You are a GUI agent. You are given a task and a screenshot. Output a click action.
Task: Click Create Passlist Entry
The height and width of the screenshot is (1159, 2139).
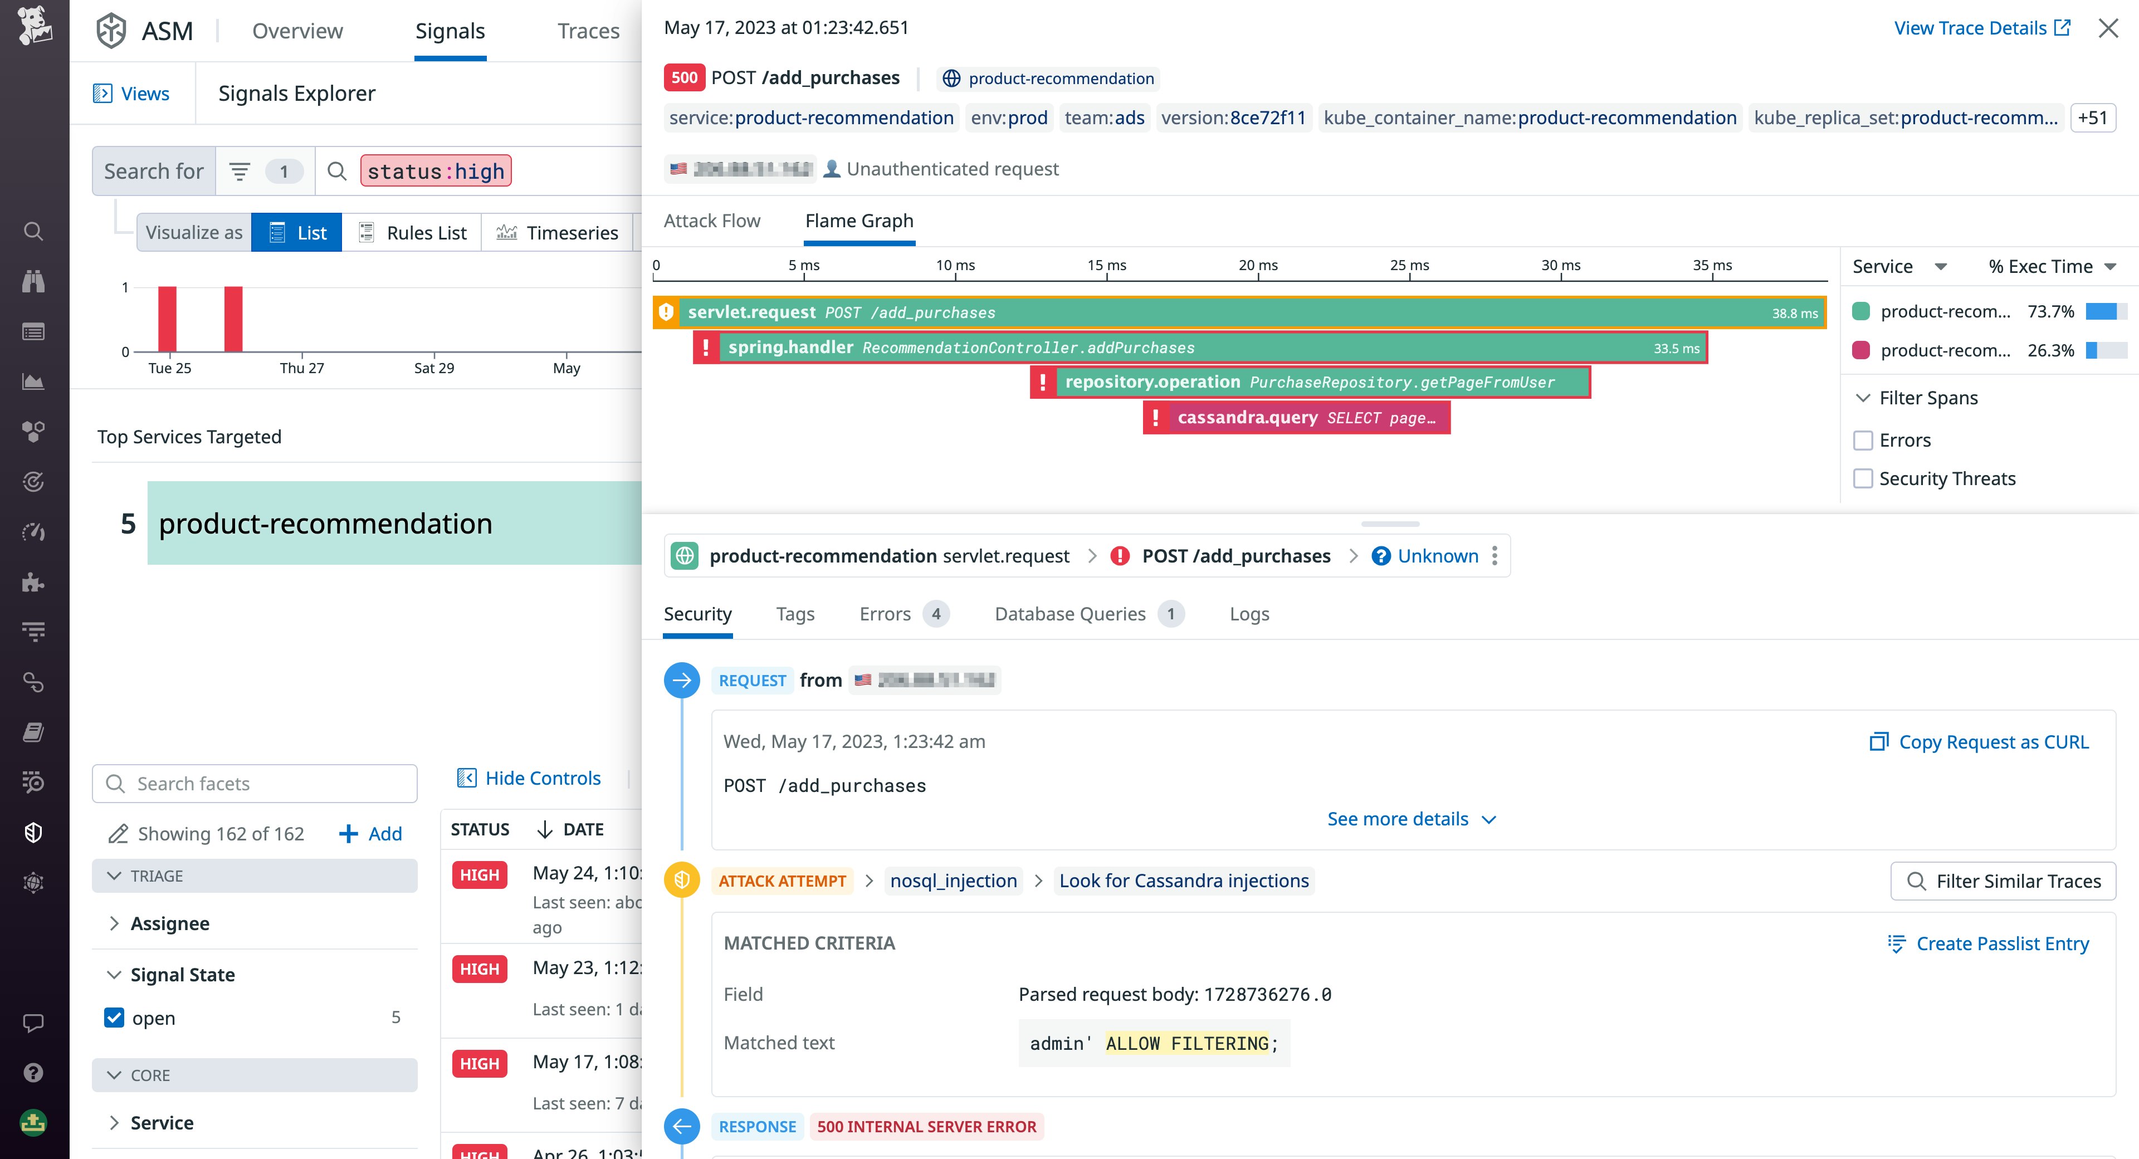[1988, 943]
